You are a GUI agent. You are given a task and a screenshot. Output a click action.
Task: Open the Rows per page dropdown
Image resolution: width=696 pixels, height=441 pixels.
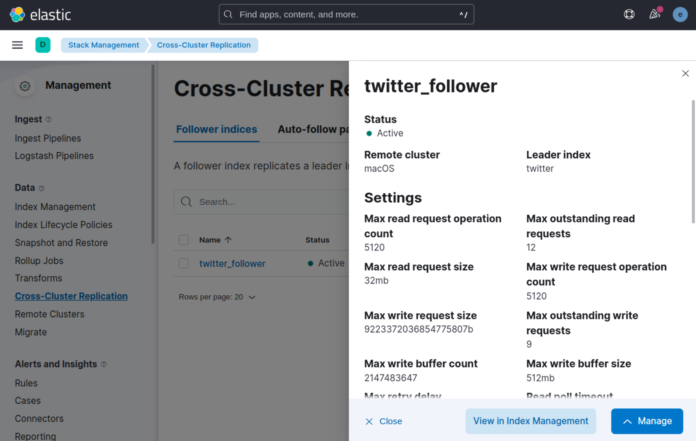point(217,297)
